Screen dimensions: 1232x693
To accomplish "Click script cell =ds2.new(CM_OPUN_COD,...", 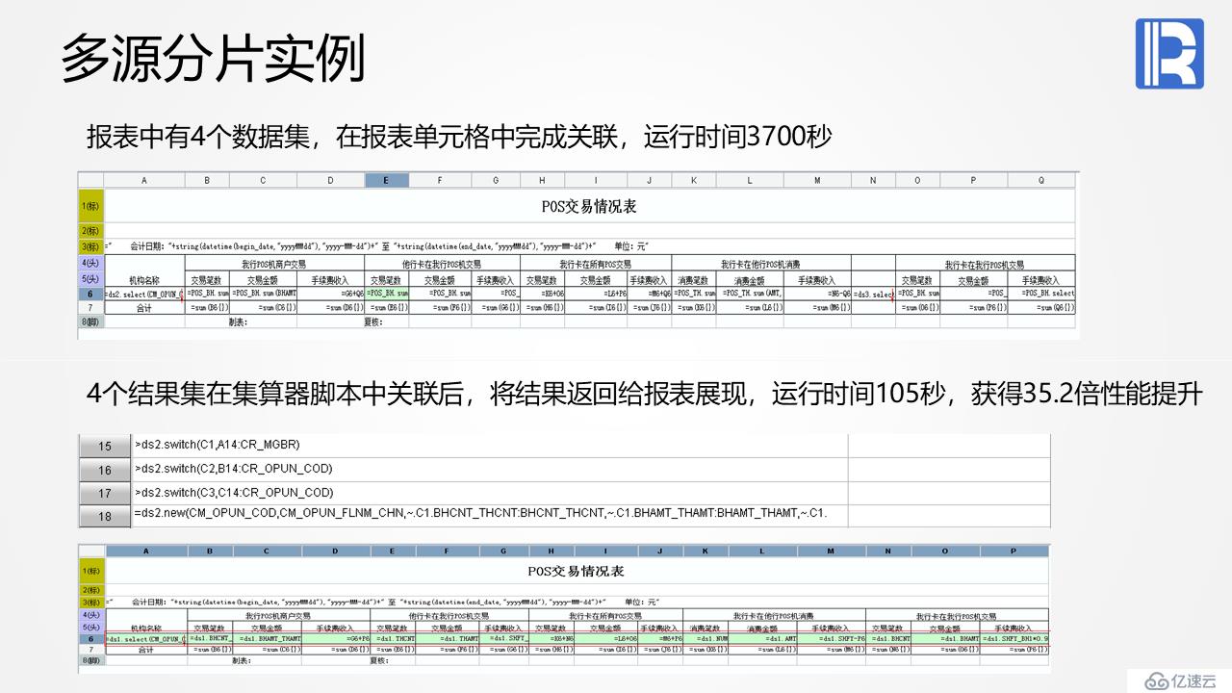I will pyautogui.click(x=489, y=515).
